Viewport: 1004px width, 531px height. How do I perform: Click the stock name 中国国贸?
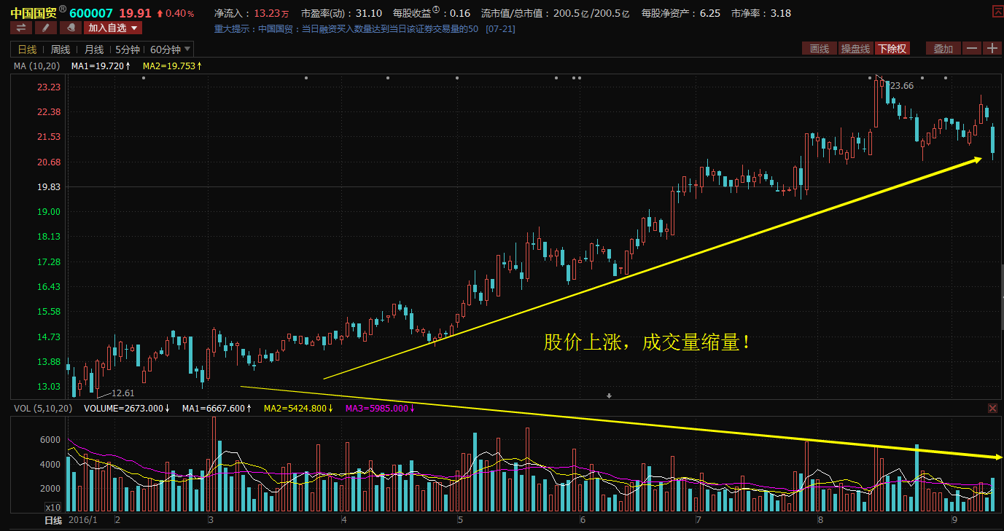(x=34, y=13)
